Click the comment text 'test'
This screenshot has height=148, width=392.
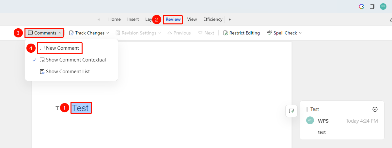322,132
